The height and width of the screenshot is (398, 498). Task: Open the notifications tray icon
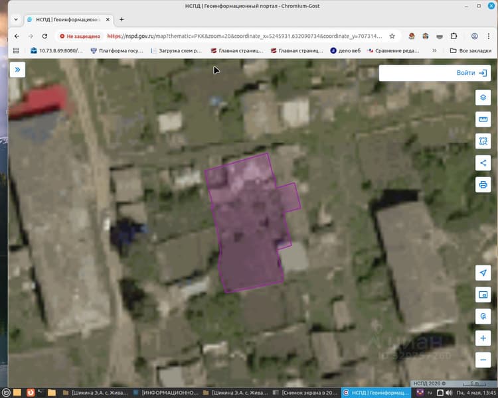[440, 393]
